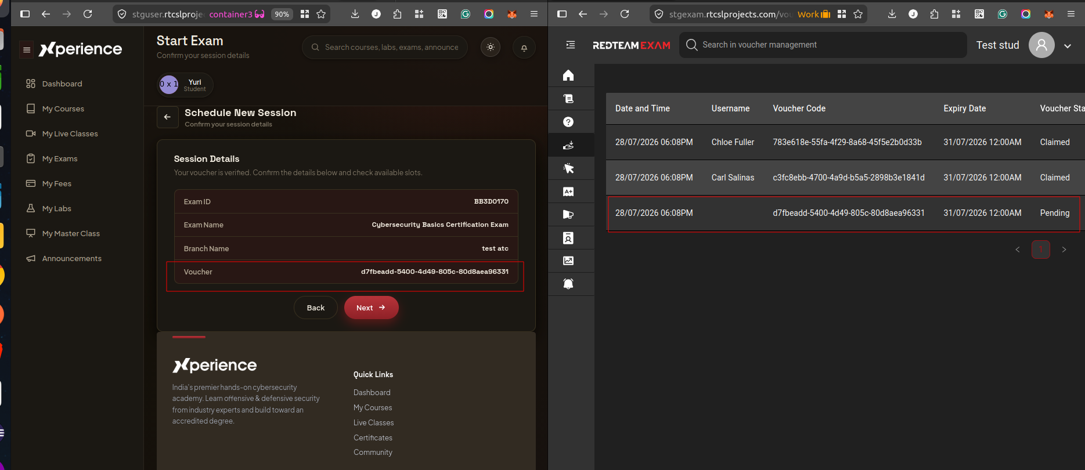Follow the Live Classes quick link in footer
Image resolution: width=1085 pixels, height=470 pixels.
tap(374, 423)
